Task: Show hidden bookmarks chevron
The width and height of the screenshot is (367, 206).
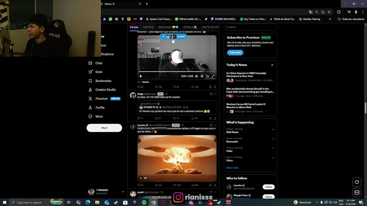Action: (330, 19)
